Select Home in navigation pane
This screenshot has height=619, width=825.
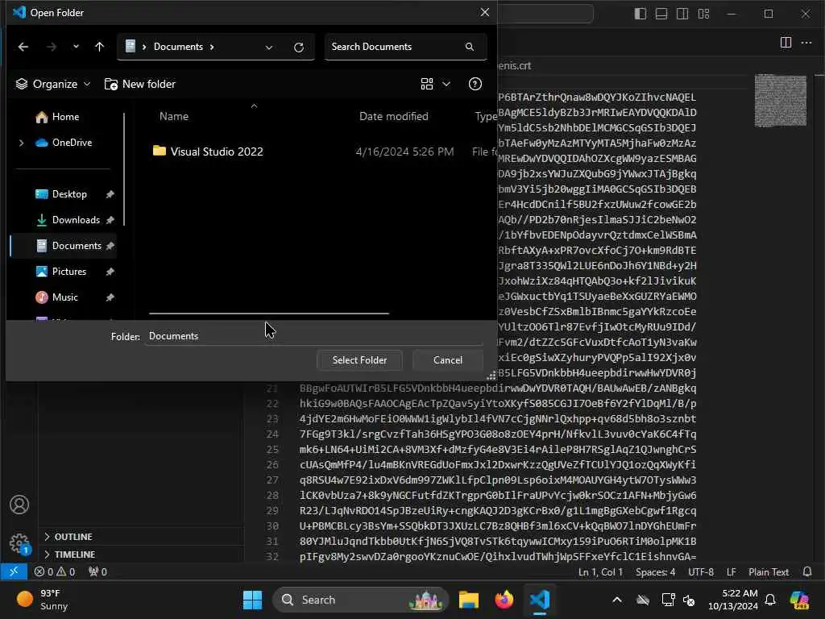[57, 117]
